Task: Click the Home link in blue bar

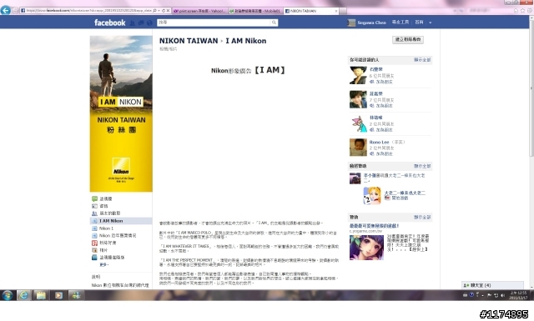Action: [x=419, y=23]
